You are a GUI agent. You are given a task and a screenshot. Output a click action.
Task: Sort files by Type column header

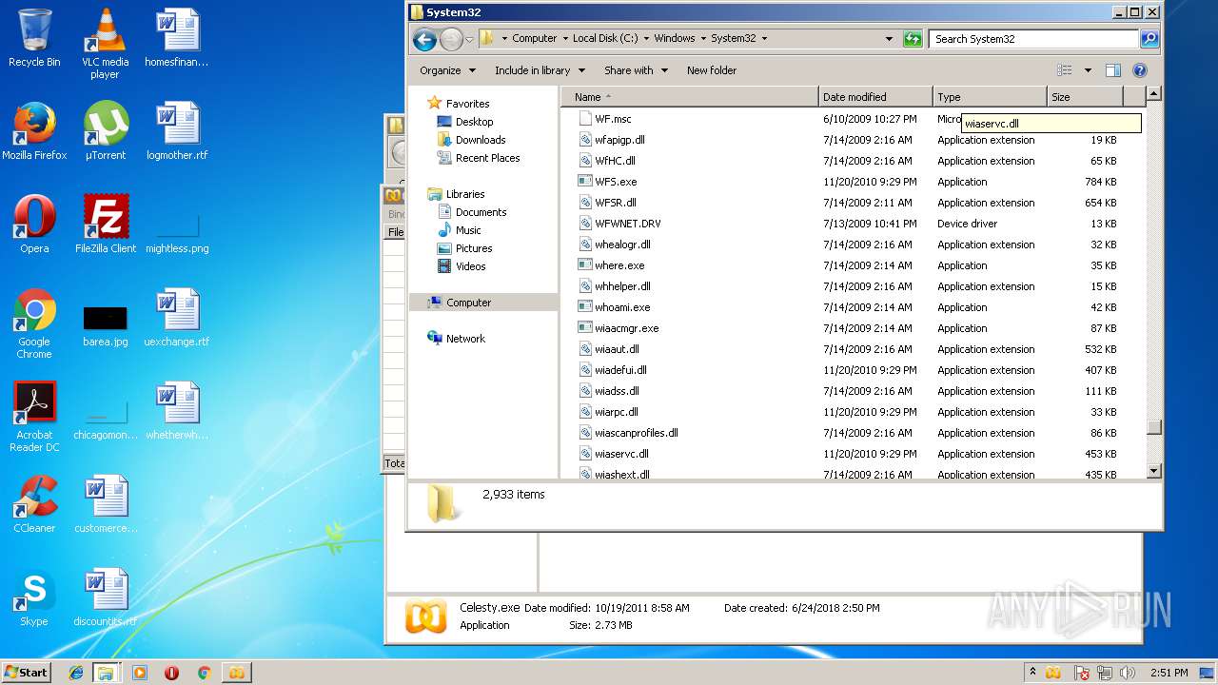pyautogui.click(x=990, y=97)
